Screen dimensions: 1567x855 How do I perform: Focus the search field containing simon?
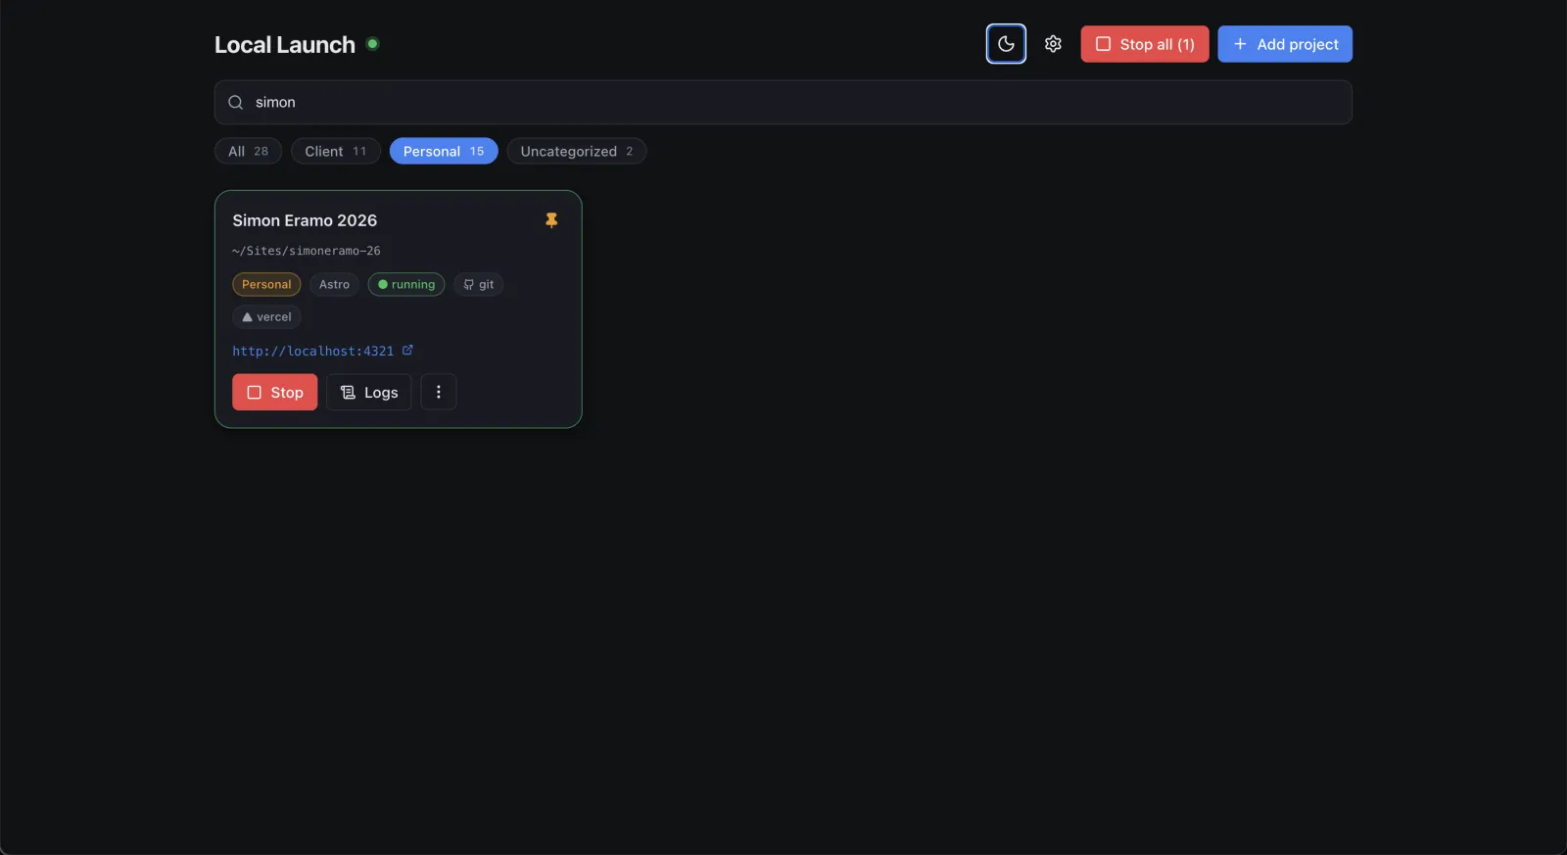pyautogui.click(x=783, y=102)
